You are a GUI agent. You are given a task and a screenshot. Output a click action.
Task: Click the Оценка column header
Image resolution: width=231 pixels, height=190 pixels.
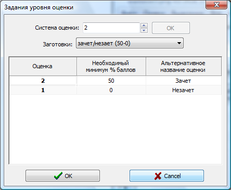[43, 66]
